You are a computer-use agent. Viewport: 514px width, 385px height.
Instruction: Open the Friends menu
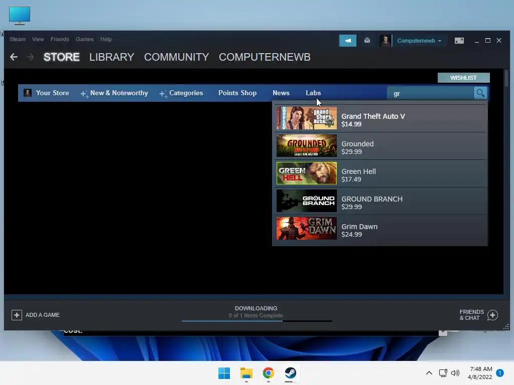[60, 39]
